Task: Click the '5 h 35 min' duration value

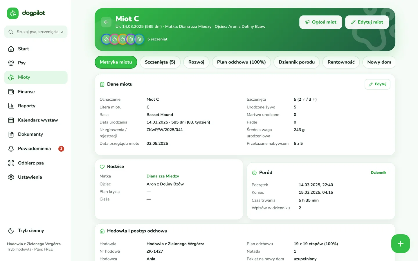Action: tap(309, 200)
